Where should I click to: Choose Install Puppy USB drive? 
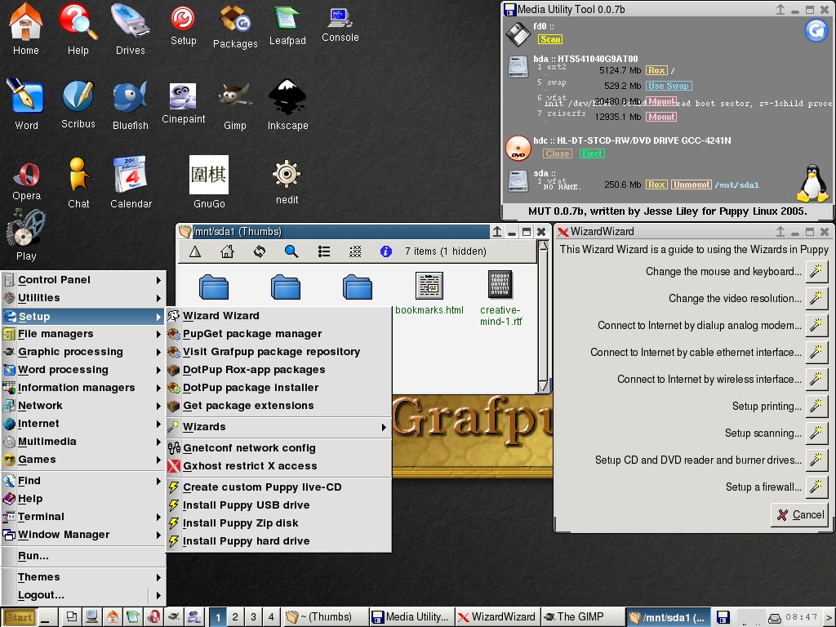coord(279,505)
